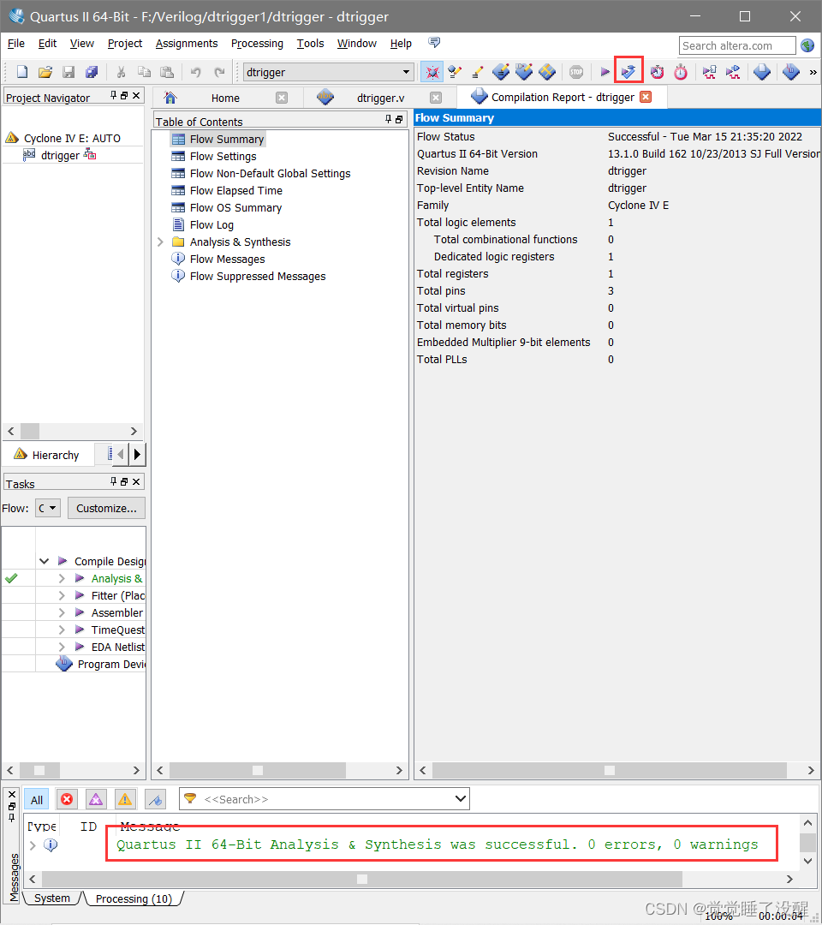The image size is (822, 925).
Task: Select Flow Settings in Table of Contents
Action: (x=223, y=157)
